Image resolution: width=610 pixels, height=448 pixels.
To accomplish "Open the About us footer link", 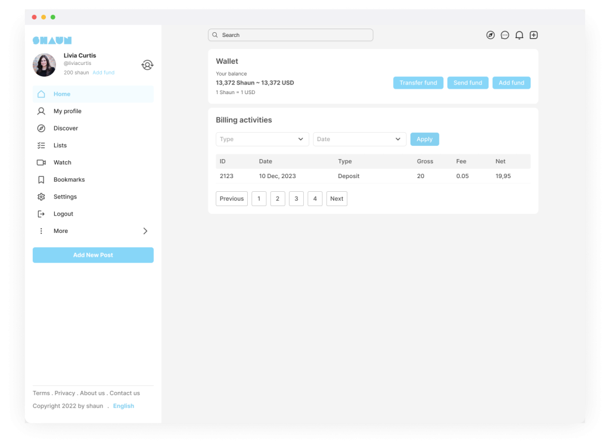I will click(92, 393).
